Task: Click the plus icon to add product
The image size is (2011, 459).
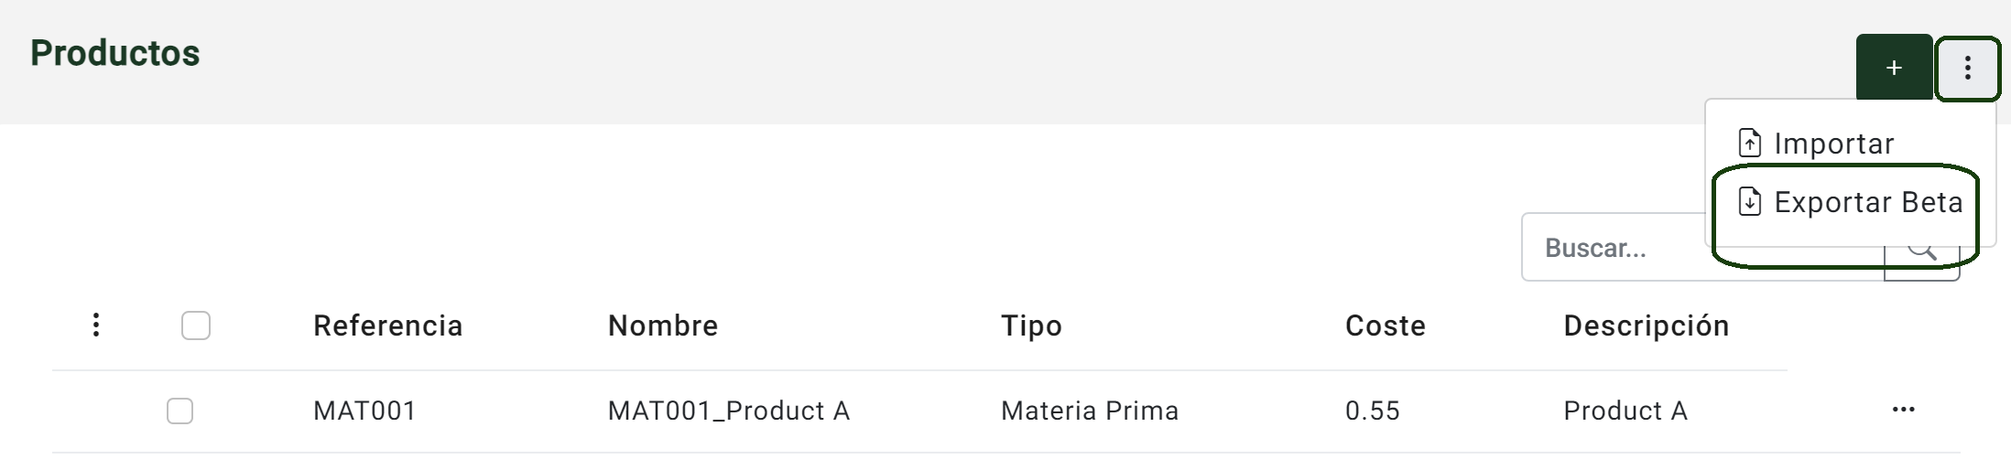Action: 1894,68
